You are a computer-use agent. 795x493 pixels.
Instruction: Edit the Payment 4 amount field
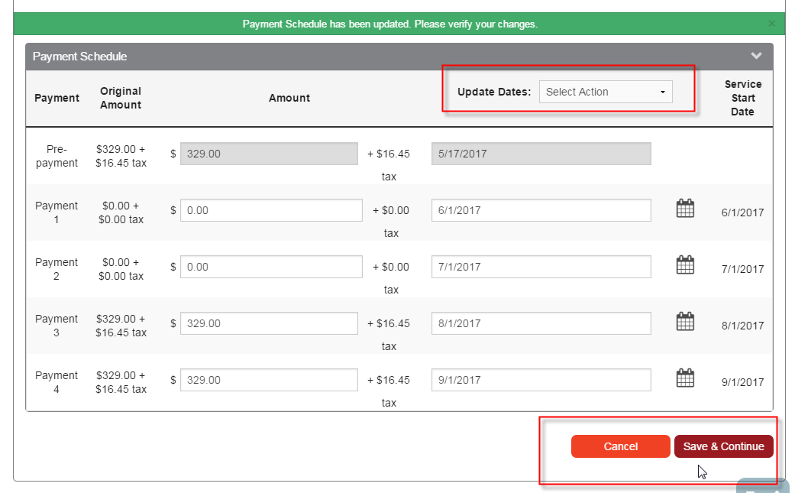point(269,380)
